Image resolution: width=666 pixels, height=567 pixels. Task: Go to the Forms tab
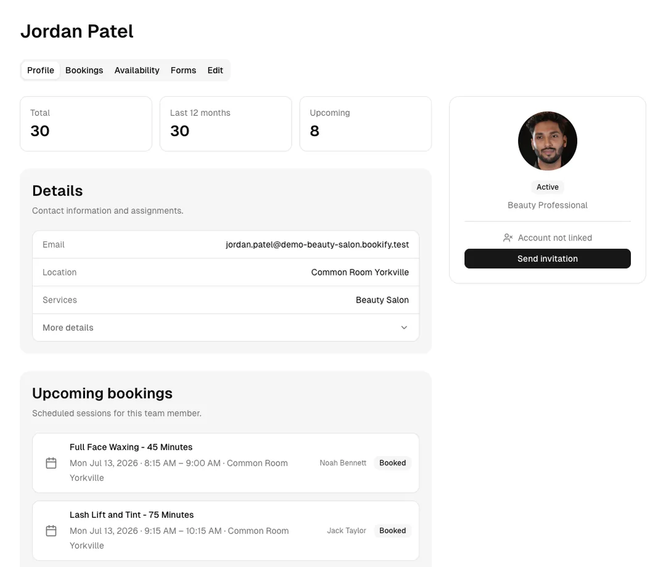coord(184,70)
